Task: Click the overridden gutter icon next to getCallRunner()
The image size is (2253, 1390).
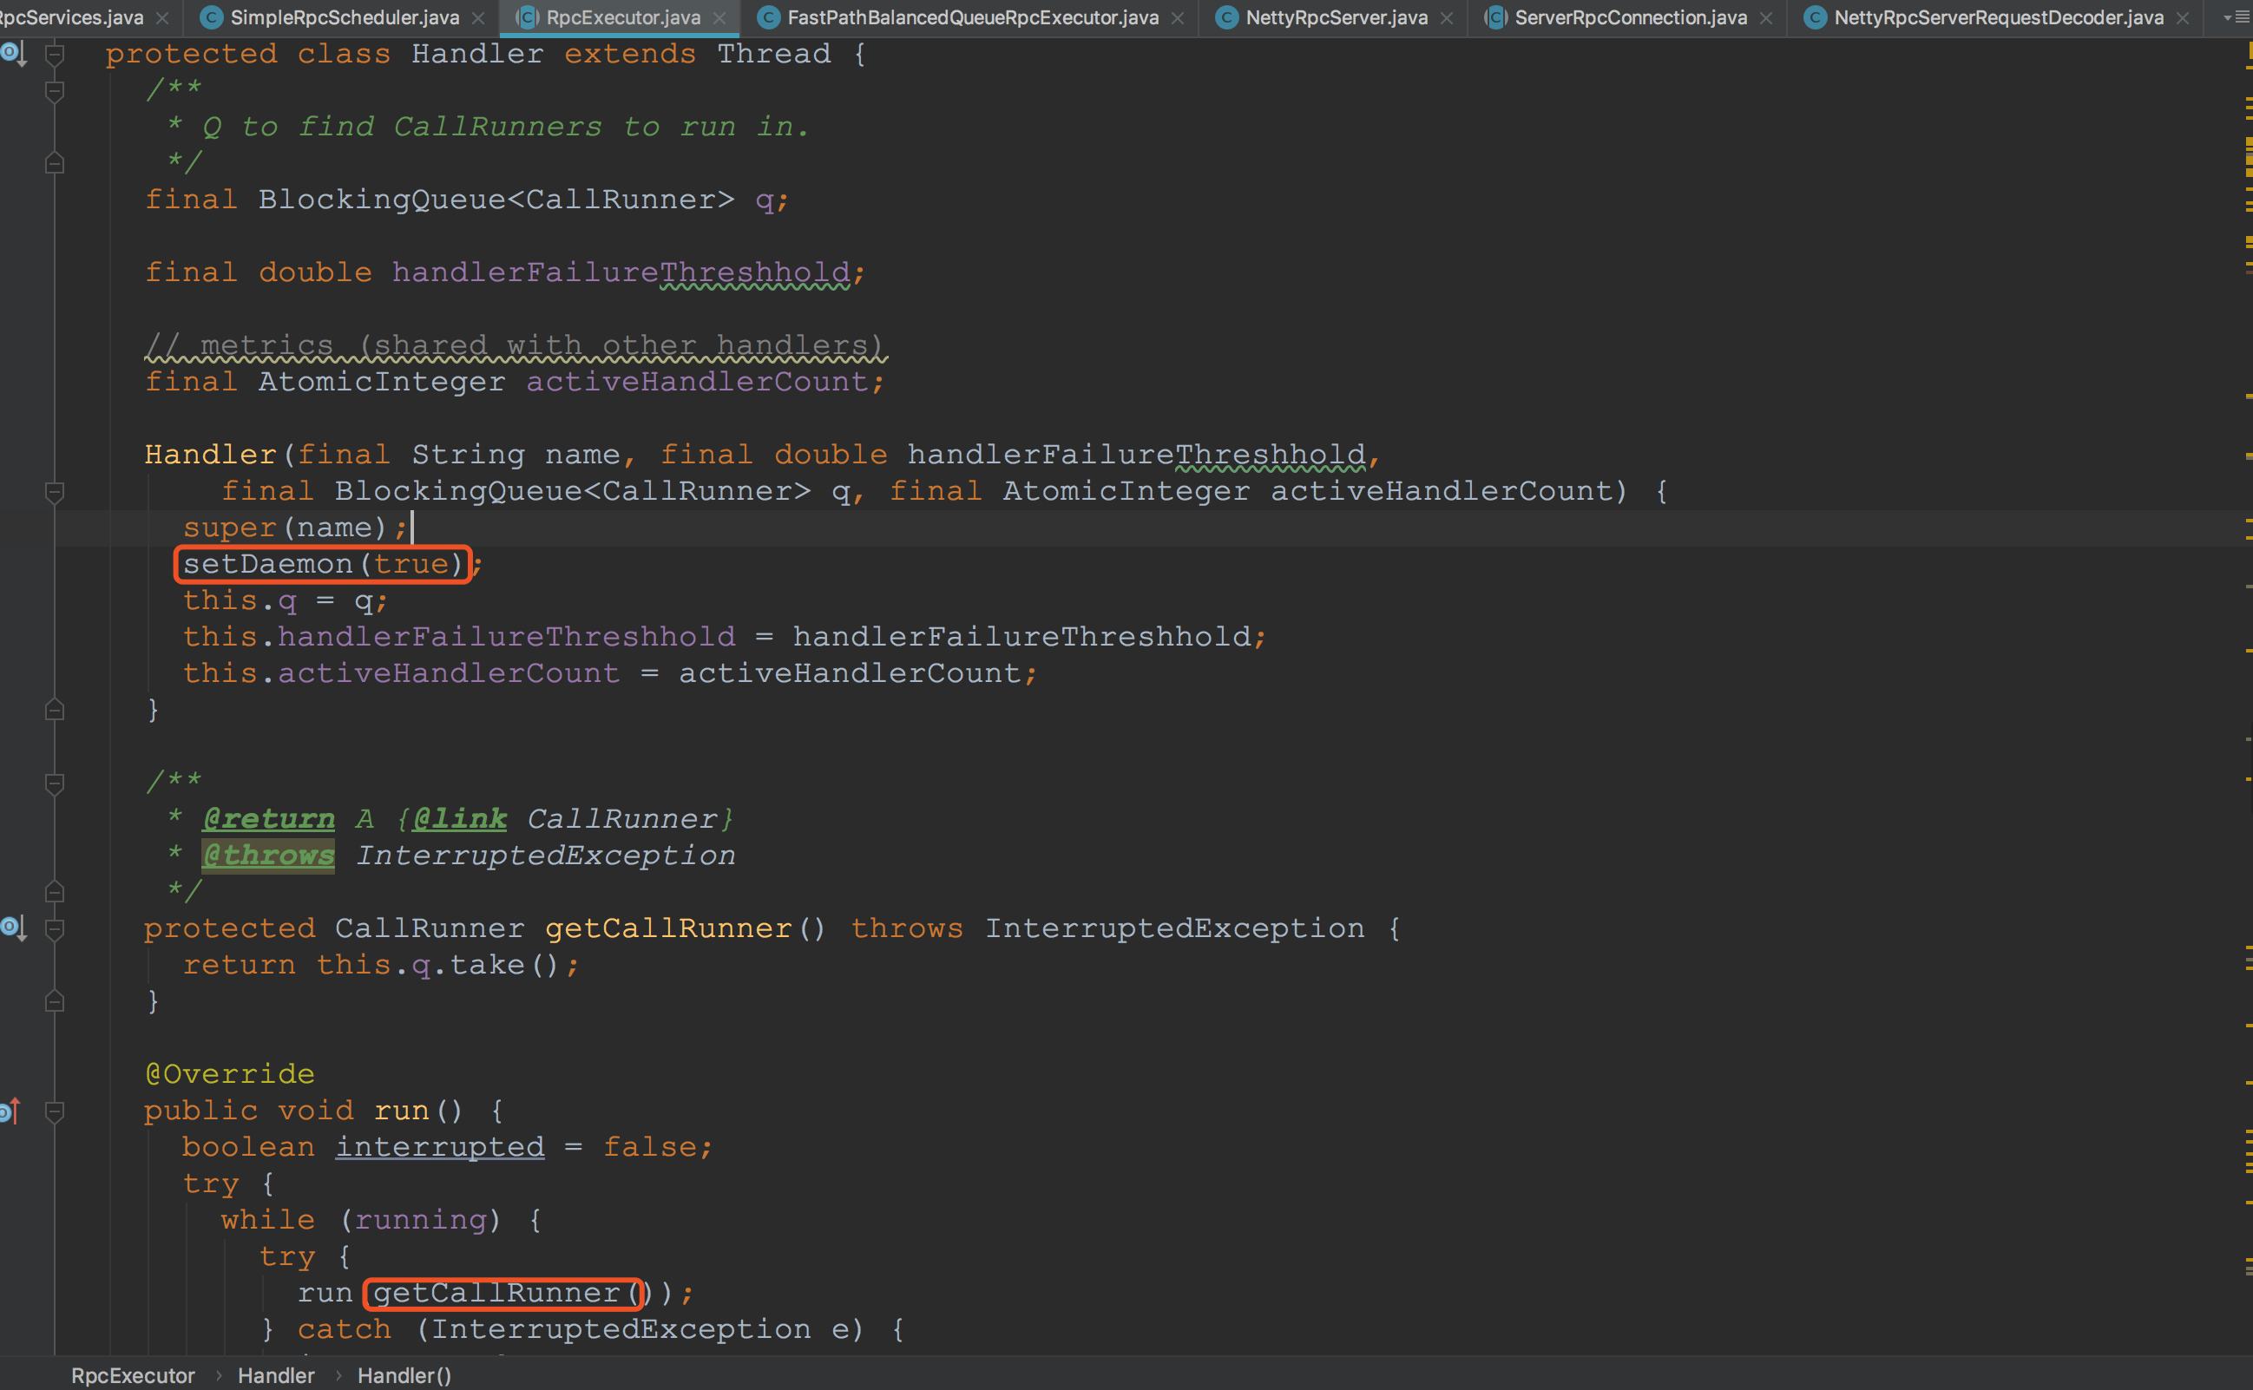Action: tap(13, 928)
